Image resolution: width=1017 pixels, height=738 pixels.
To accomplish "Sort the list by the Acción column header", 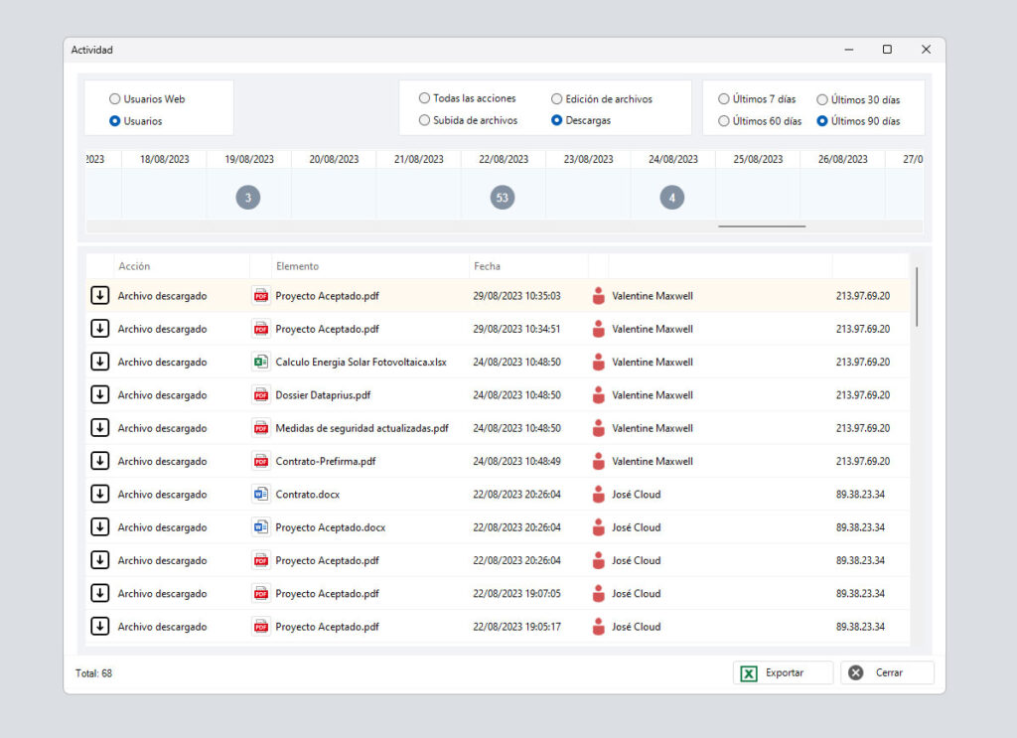I will [x=181, y=266].
